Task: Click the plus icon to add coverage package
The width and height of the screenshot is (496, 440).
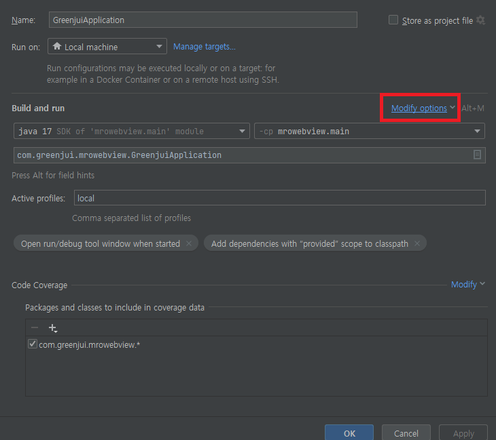Action: point(53,328)
